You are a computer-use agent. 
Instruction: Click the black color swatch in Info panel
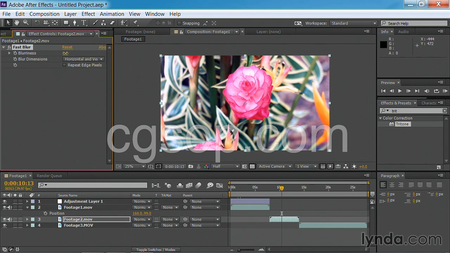click(x=384, y=45)
